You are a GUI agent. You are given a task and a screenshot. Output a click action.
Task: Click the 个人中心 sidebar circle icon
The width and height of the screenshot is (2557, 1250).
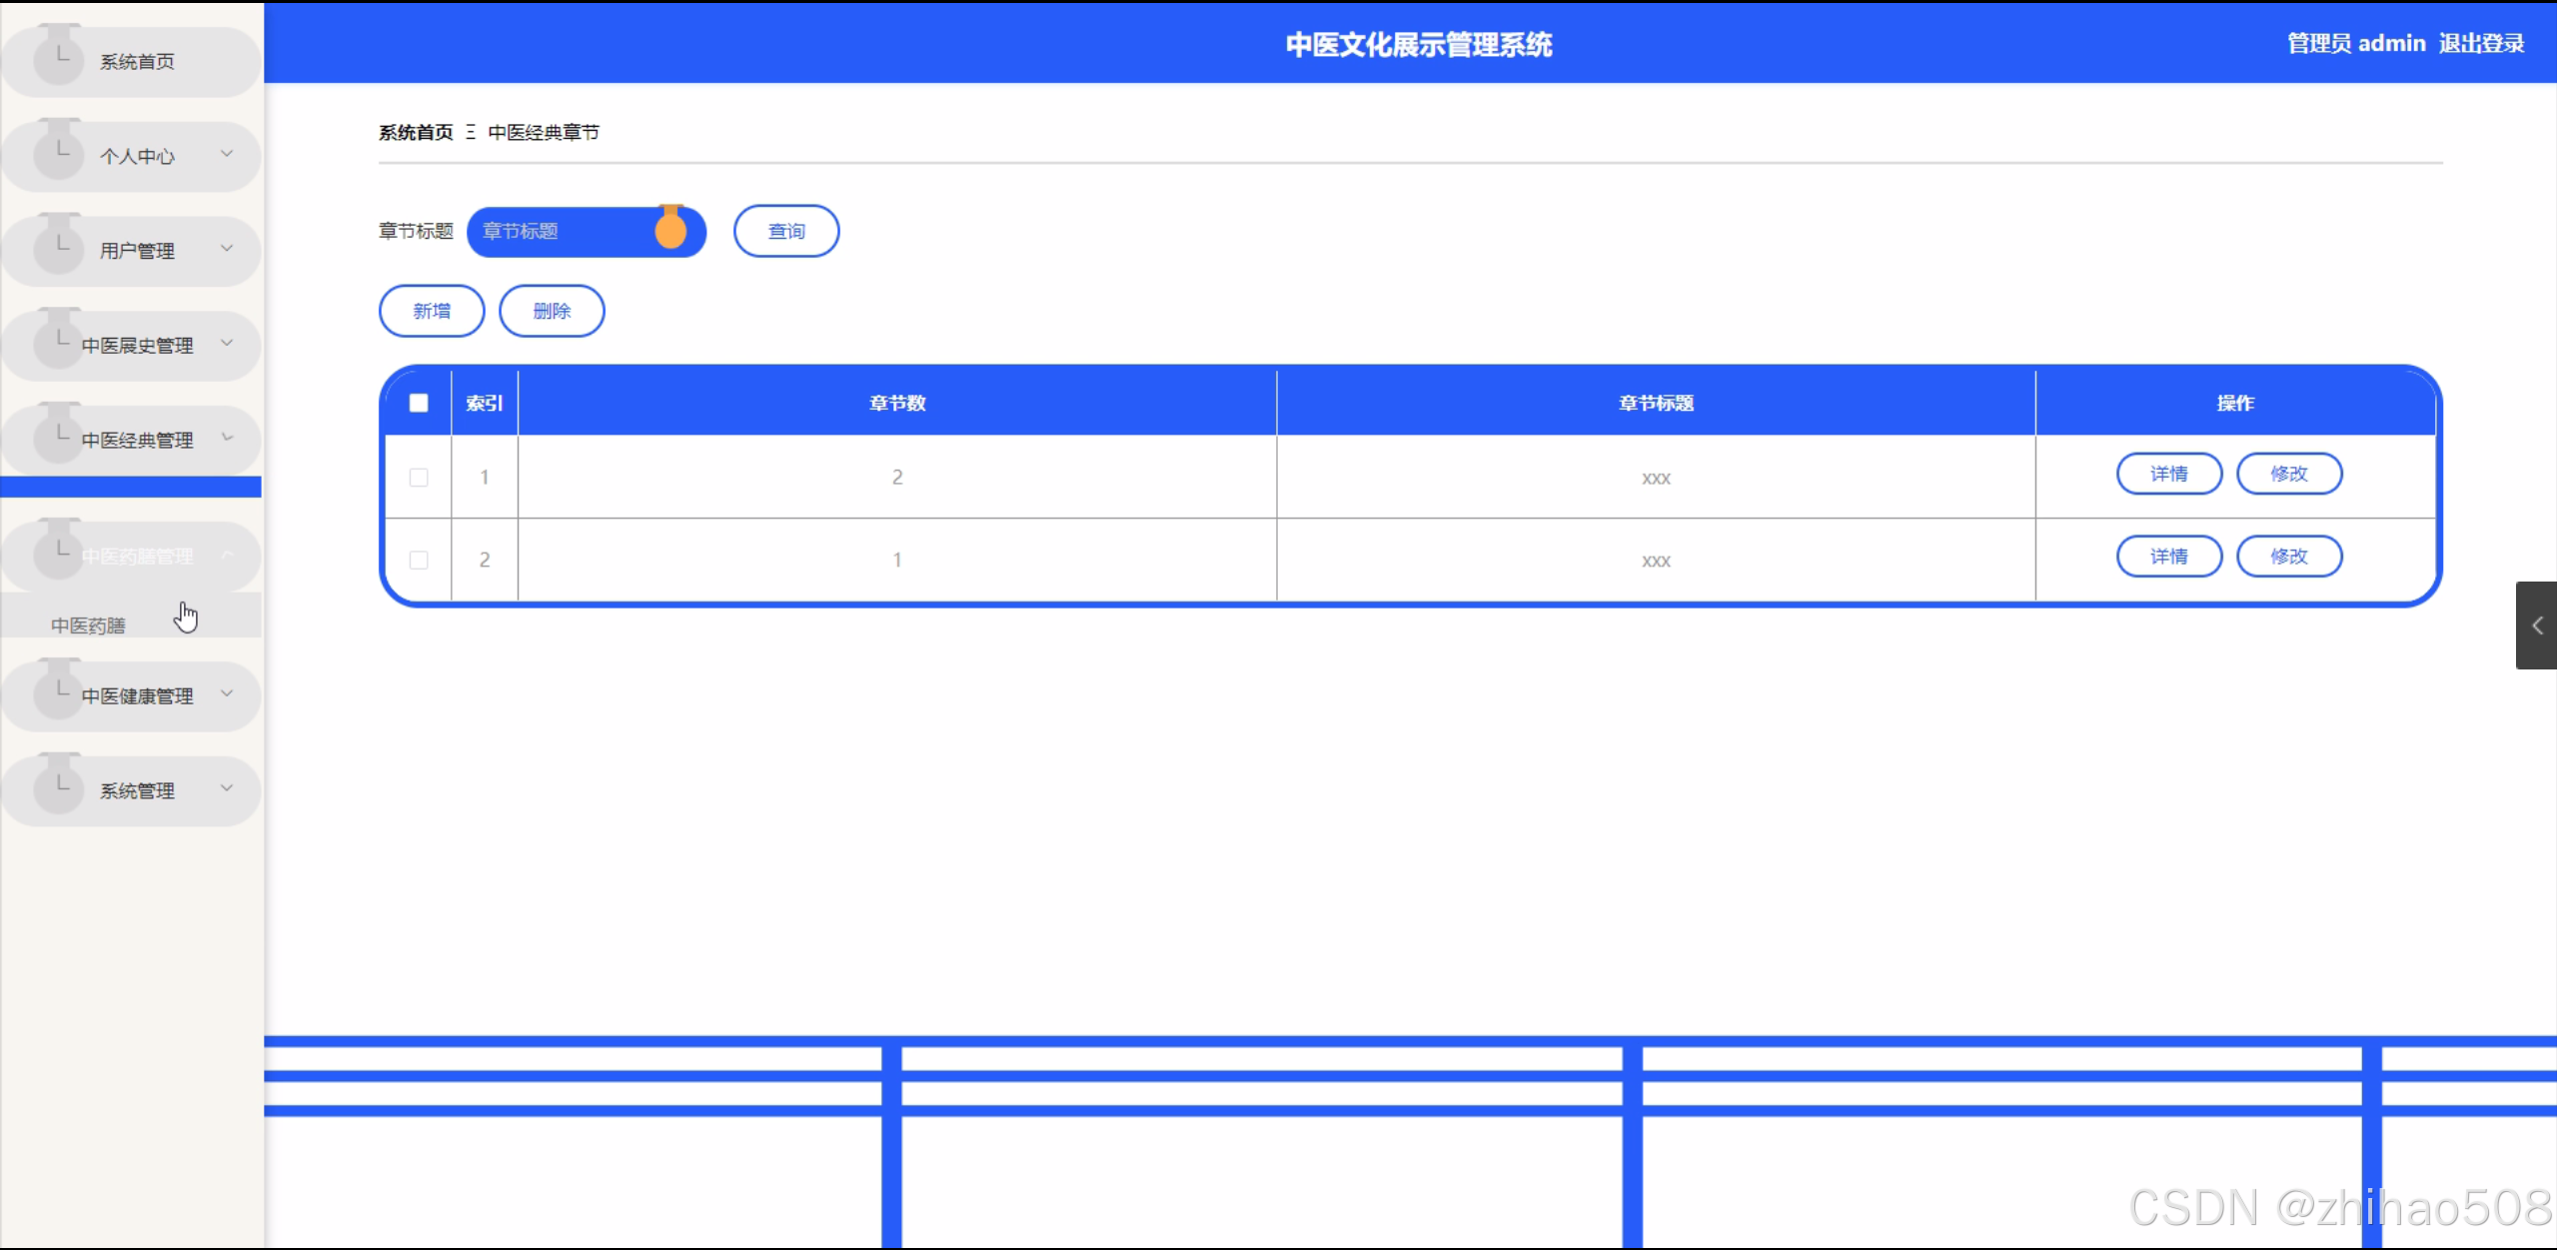pyautogui.click(x=58, y=154)
